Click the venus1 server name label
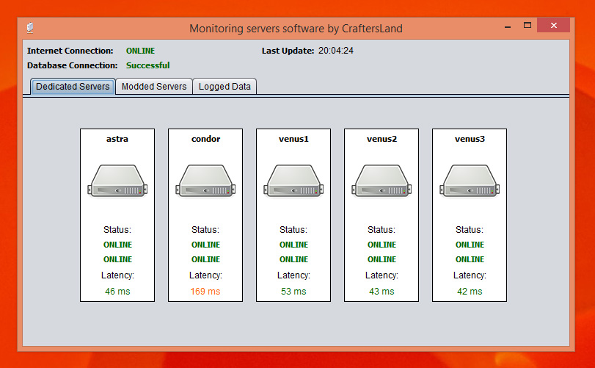This screenshot has width=595, height=368. pos(293,138)
